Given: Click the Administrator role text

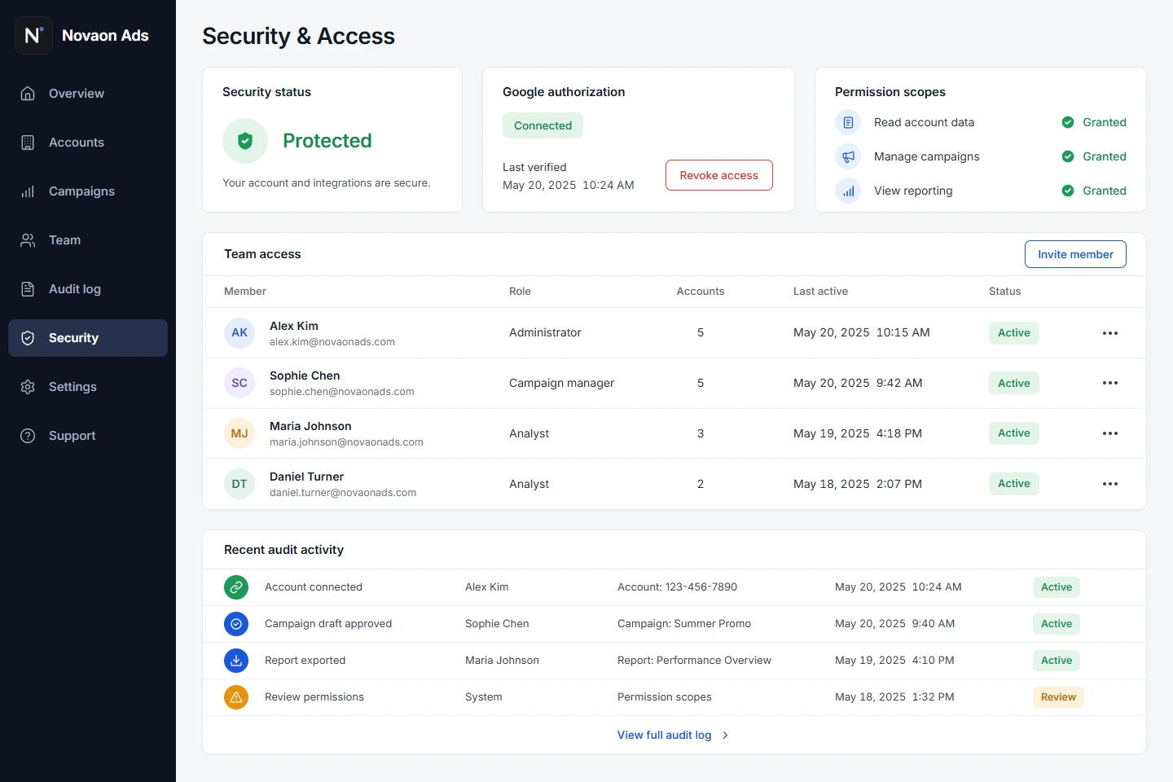Looking at the screenshot, I should coord(545,333).
